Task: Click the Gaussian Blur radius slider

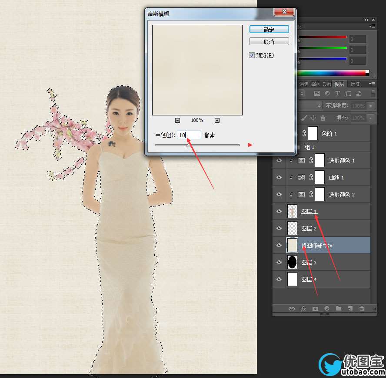Action: click(x=197, y=145)
